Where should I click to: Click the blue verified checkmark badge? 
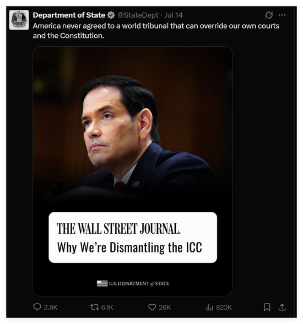[111, 15]
